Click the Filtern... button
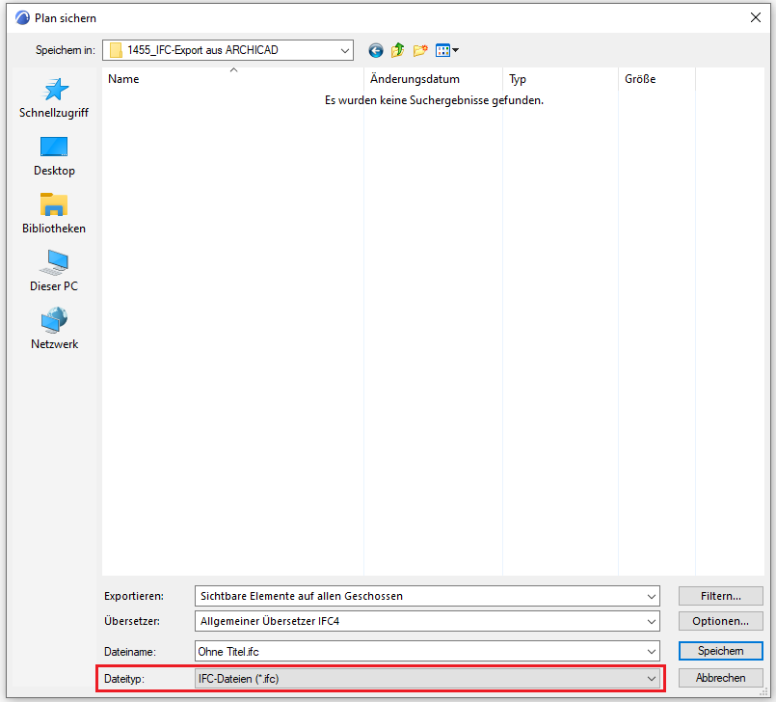The height and width of the screenshot is (702, 776). coord(720,596)
